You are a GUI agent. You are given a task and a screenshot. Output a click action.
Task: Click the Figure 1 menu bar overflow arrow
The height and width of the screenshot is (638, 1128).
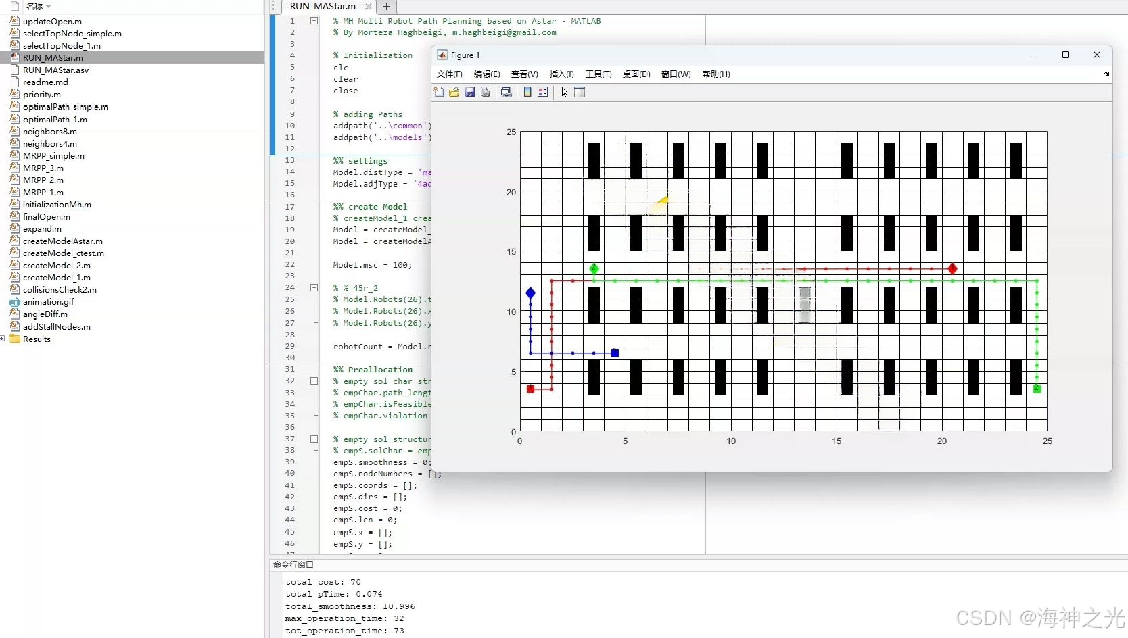click(1107, 74)
